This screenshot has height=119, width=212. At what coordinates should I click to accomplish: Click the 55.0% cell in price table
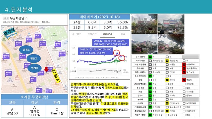[123, 22]
